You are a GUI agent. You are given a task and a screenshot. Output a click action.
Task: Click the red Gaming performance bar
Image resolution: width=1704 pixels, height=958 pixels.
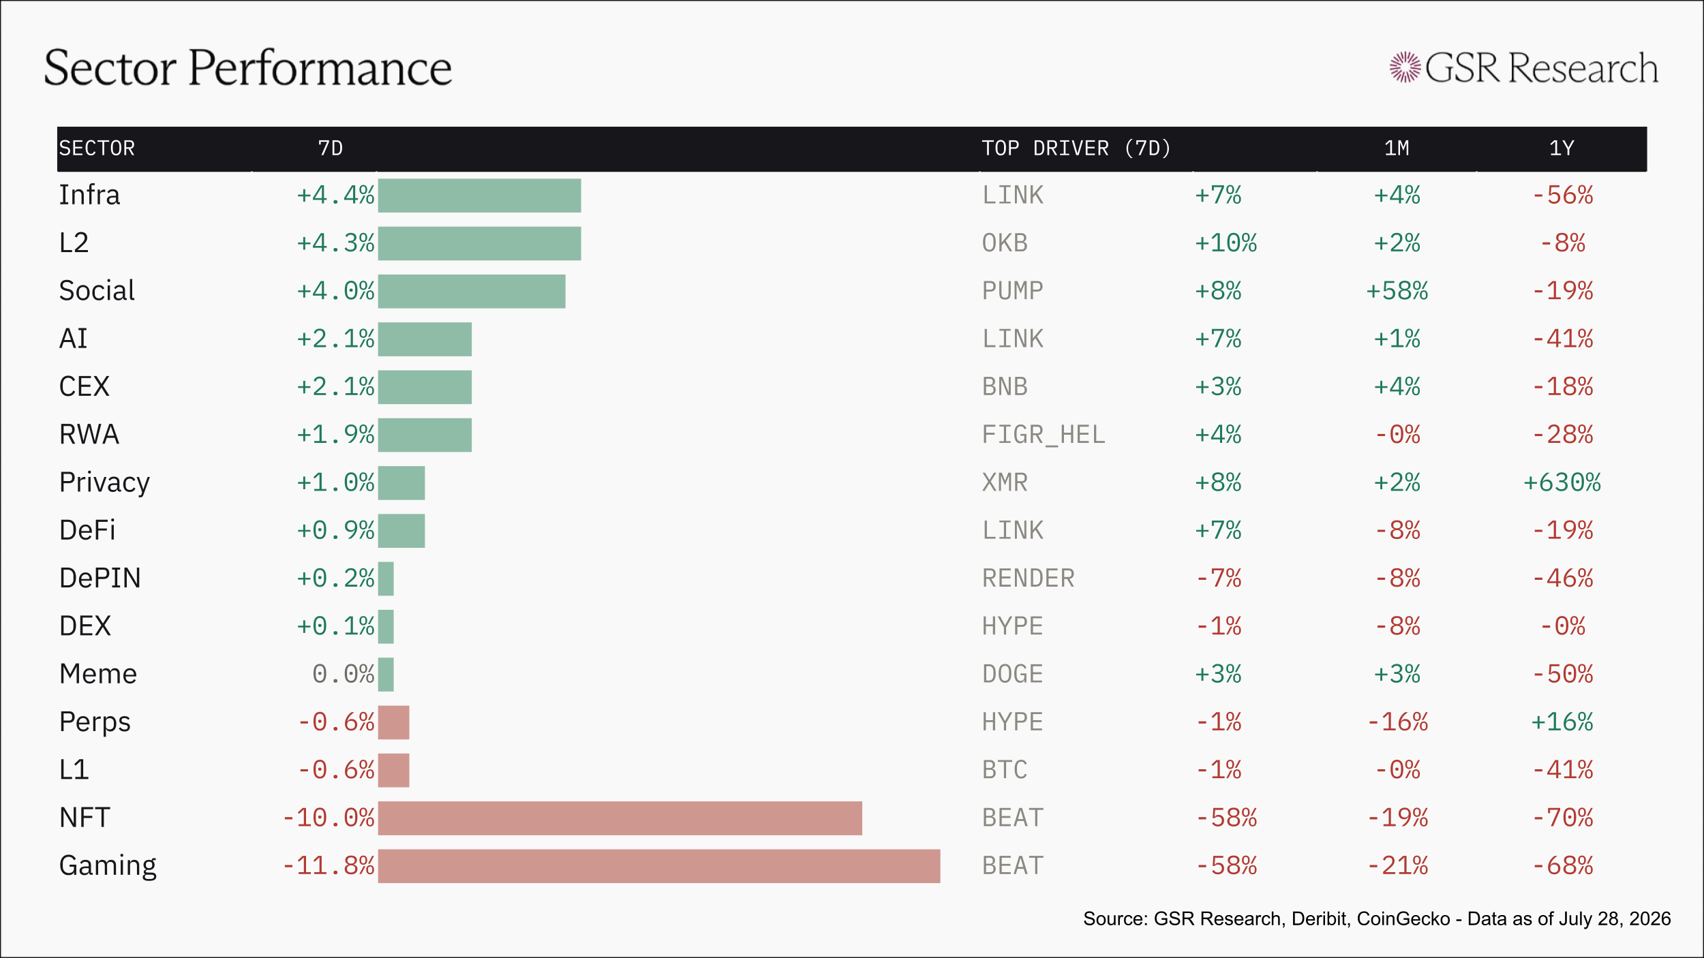(x=659, y=866)
